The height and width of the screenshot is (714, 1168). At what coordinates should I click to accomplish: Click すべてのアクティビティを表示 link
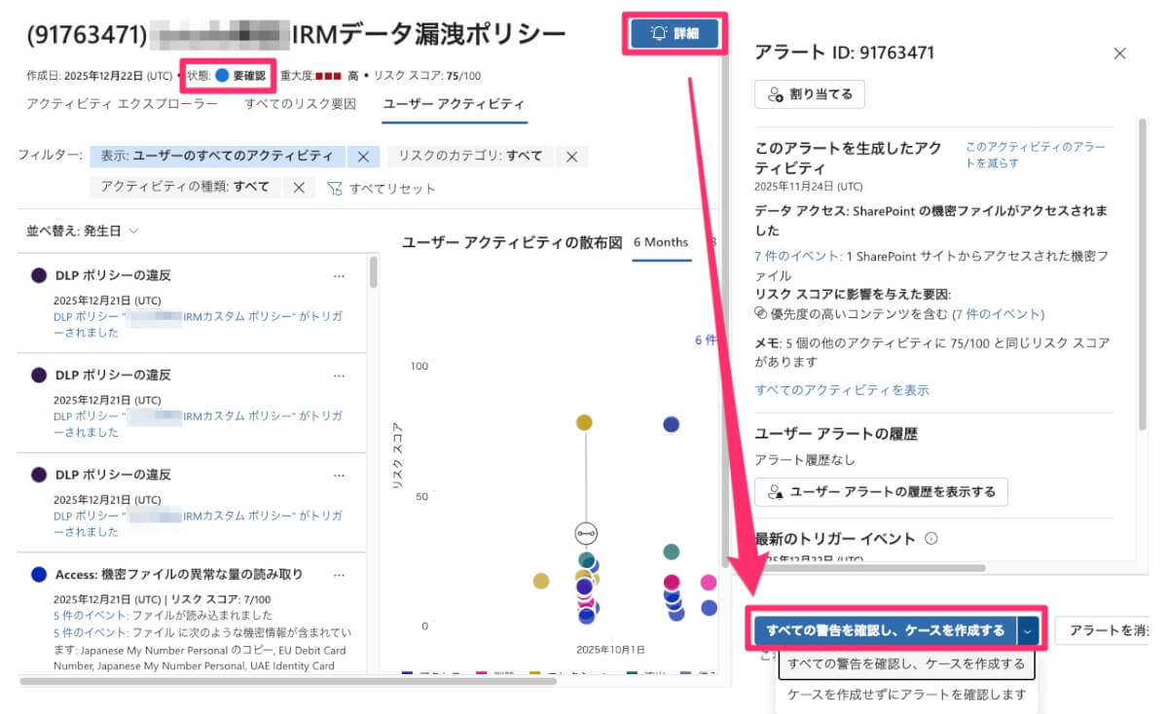842,390
